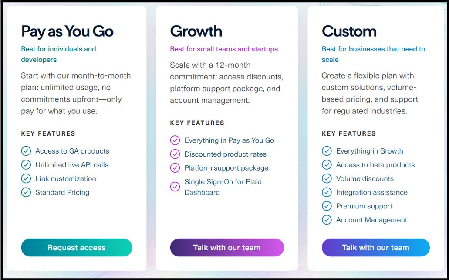Click purple checkmark beside Everything in Pay as You Go

(175, 140)
